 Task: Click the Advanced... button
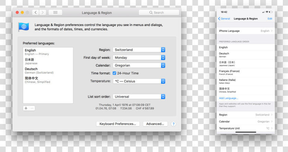(155, 124)
